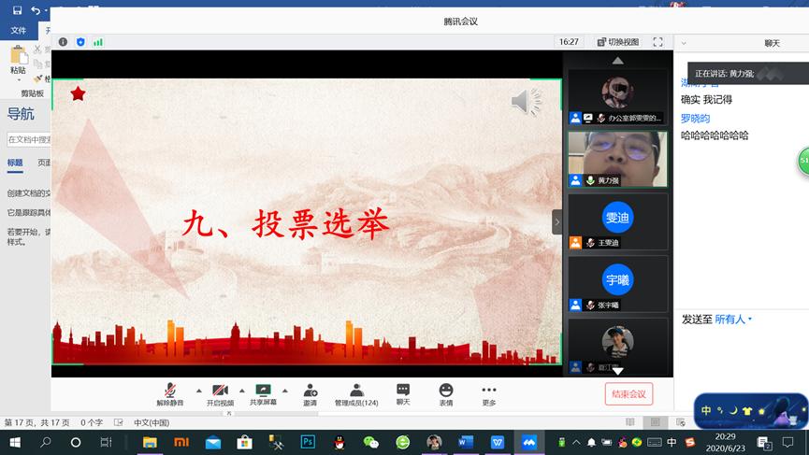
Task: Collapse the participant video strip arrow
Action: [x=556, y=221]
